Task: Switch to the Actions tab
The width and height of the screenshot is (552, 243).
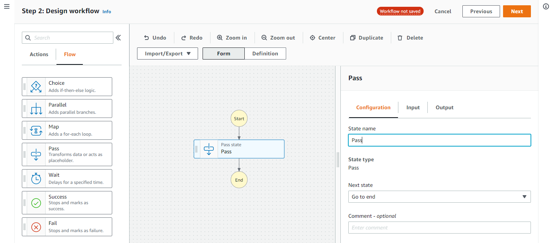Action: pyautogui.click(x=39, y=54)
